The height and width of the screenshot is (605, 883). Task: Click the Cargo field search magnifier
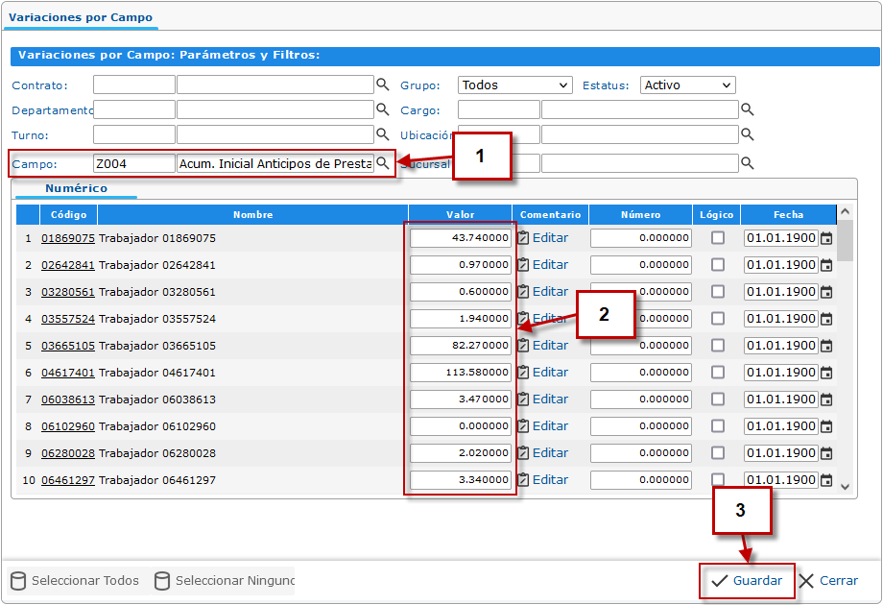click(x=748, y=110)
